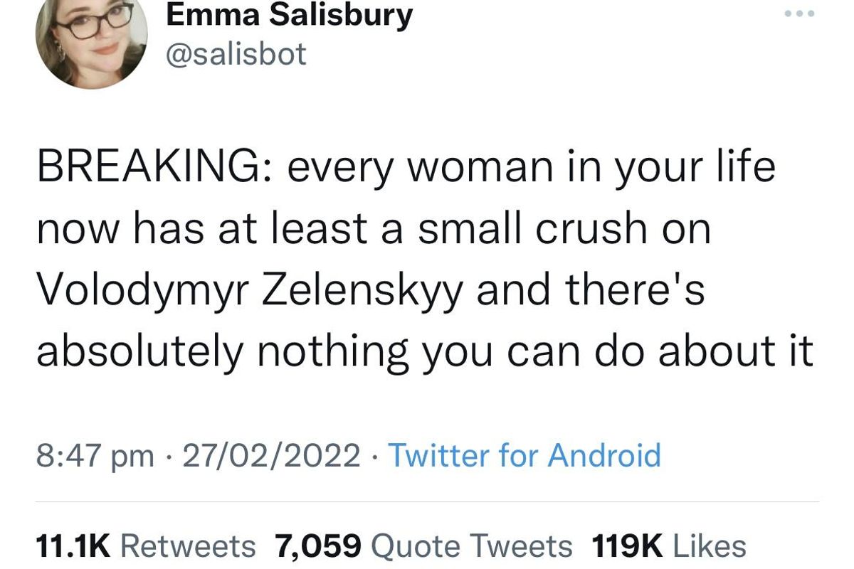Image resolution: width=854 pixels, height=569 pixels.
Task: View the Quote Tweets label list
Action: click(x=472, y=546)
